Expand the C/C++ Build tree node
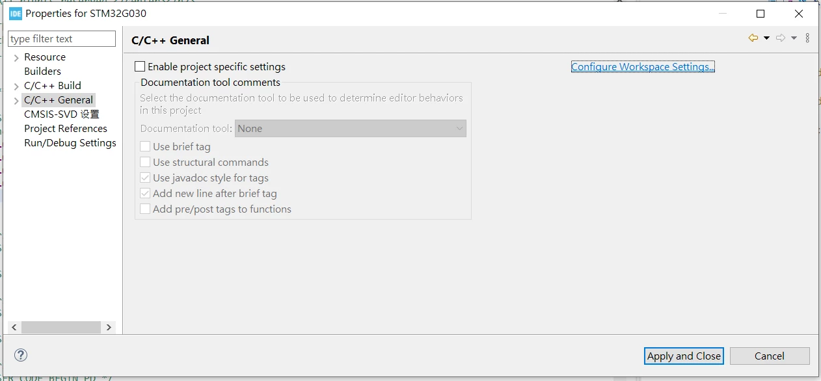Viewport: 821px width, 381px height. pyautogui.click(x=16, y=86)
